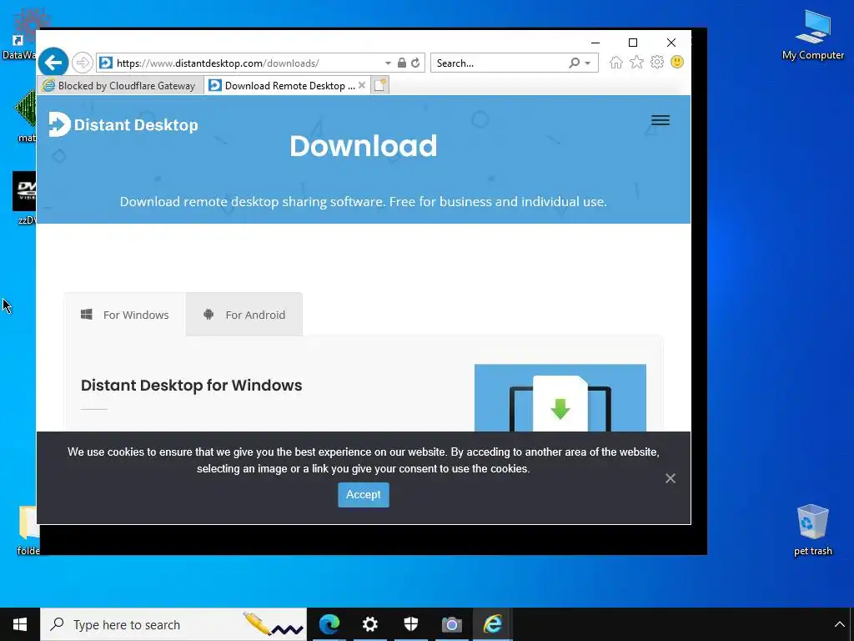Open a new tab with the new-tab button
The image size is (854, 641).
[x=380, y=86]
